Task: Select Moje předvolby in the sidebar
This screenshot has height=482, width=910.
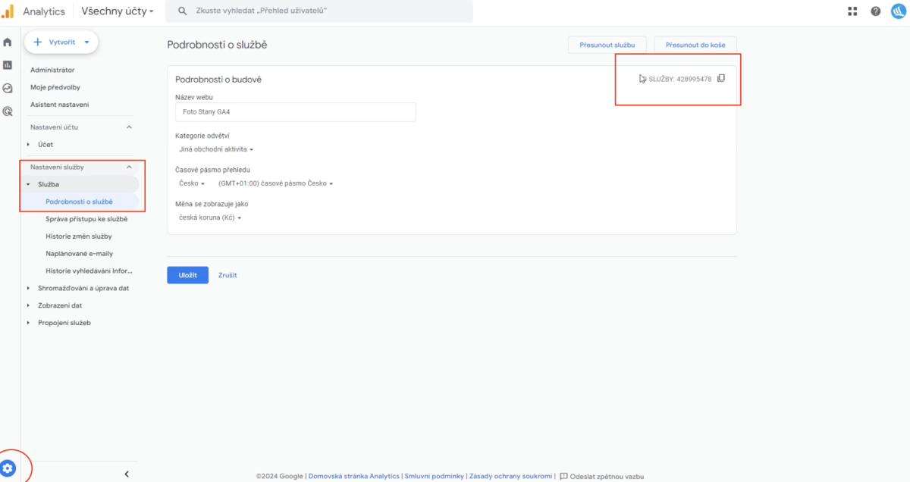Action: (x=55, y=87)
